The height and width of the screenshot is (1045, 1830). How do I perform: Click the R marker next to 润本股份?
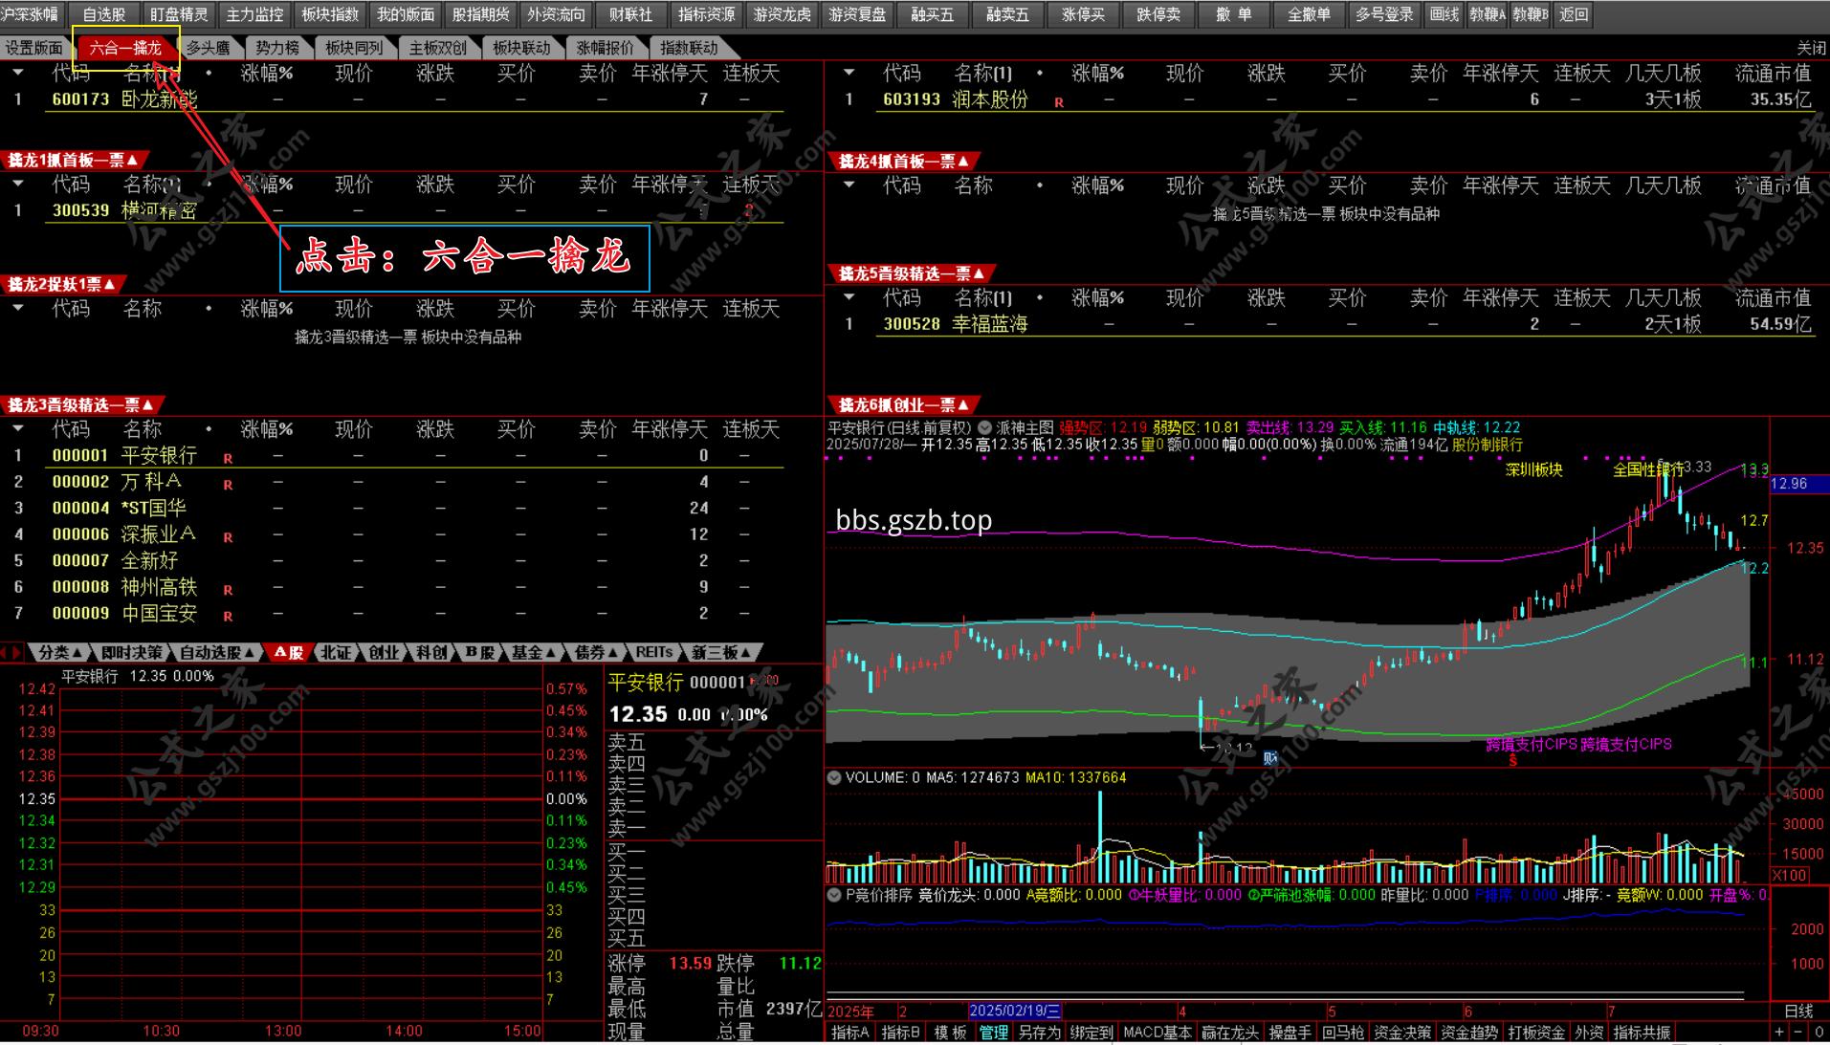[1059, 102]
